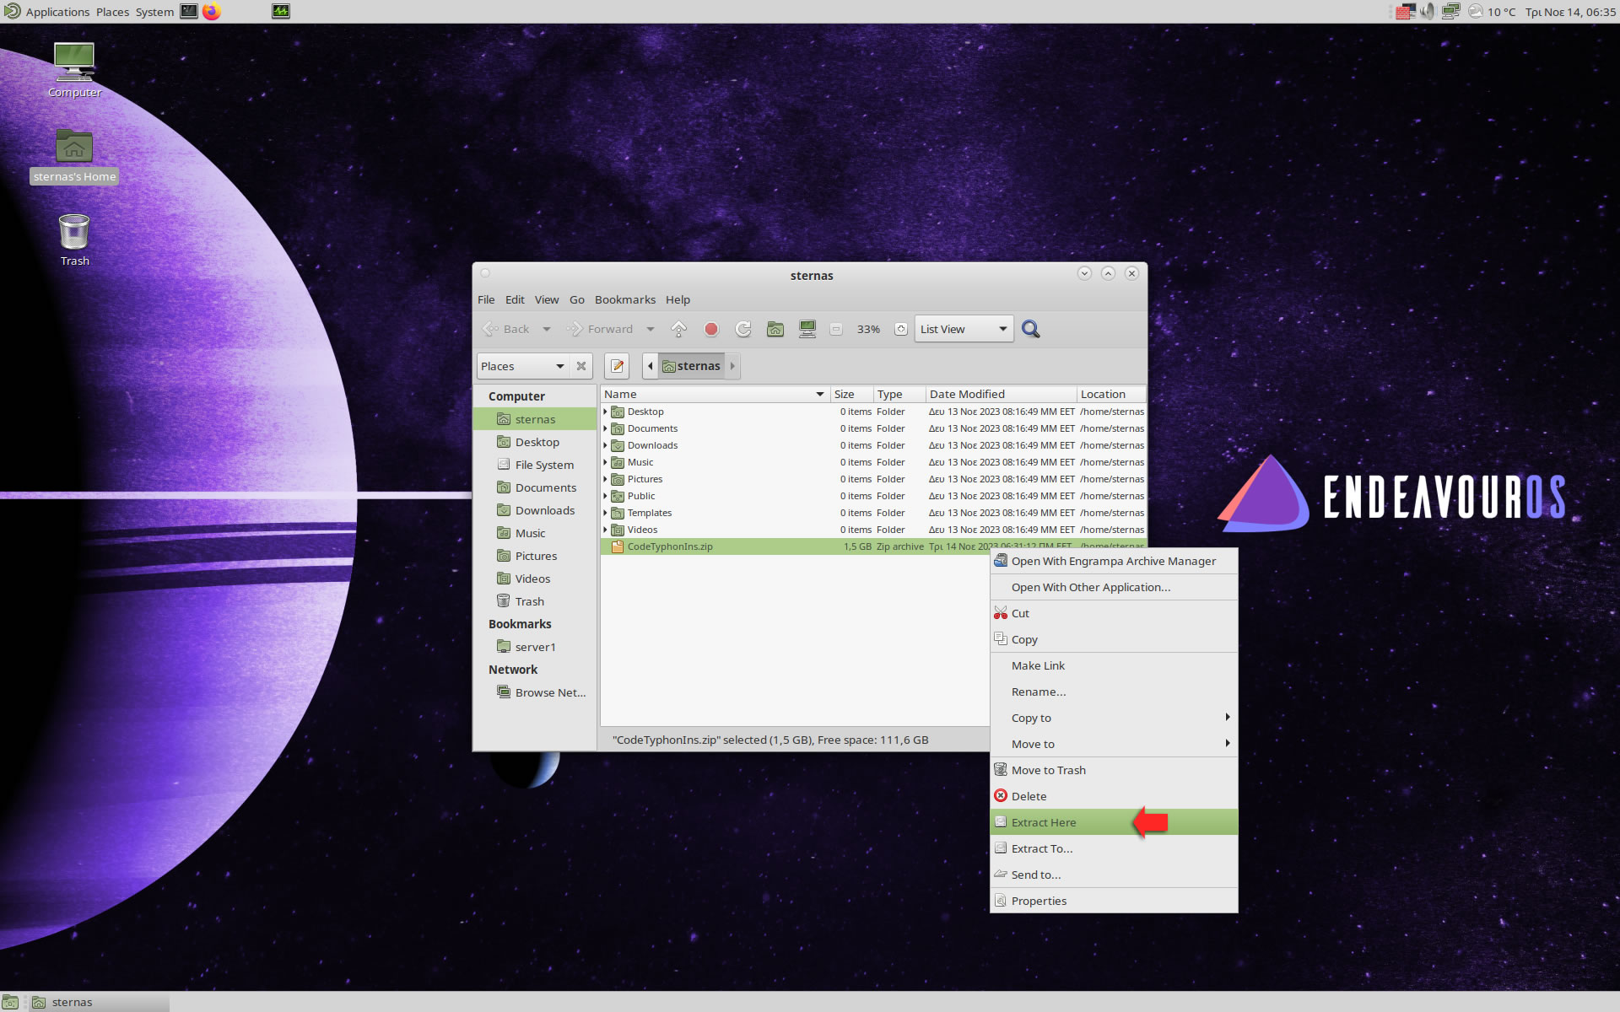This screenshot has width=1620, height=1012.
Task: Click Browse Network in sidebar
Action: click(535, 692)
